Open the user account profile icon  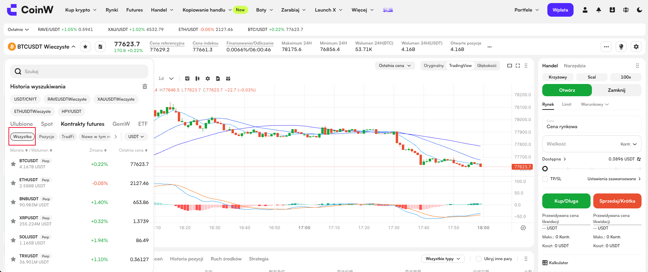(x=585, y=10)
